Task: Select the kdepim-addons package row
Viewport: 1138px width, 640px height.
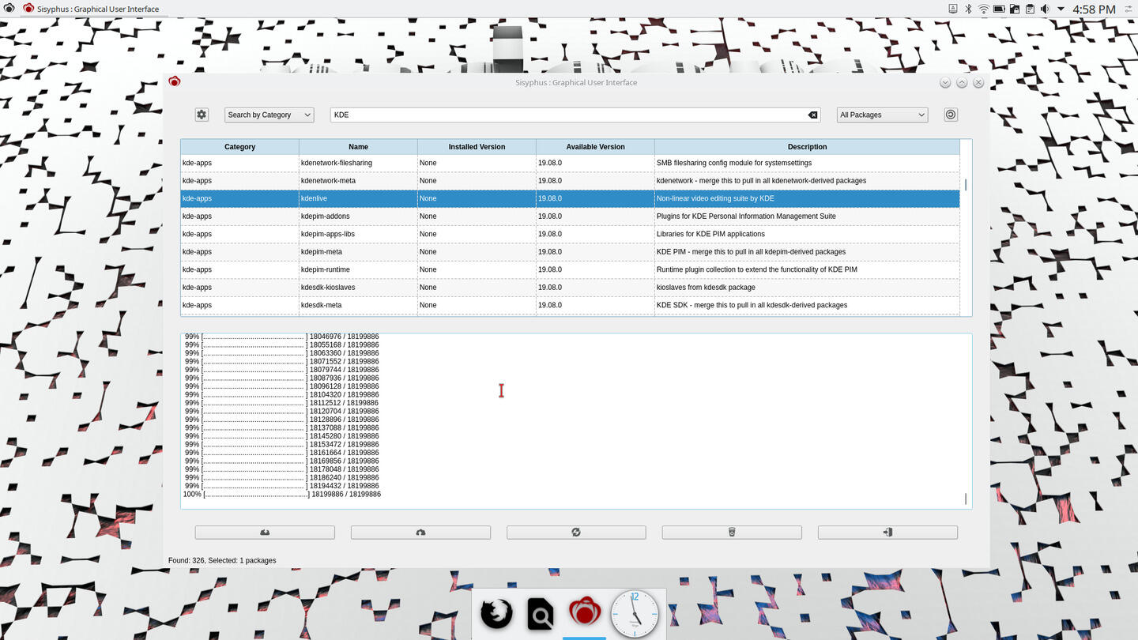Action: [570, 216]
